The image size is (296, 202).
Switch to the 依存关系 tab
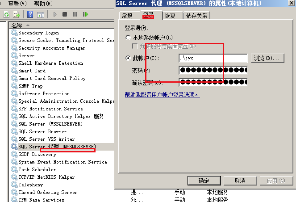click(x=196, y=16)
